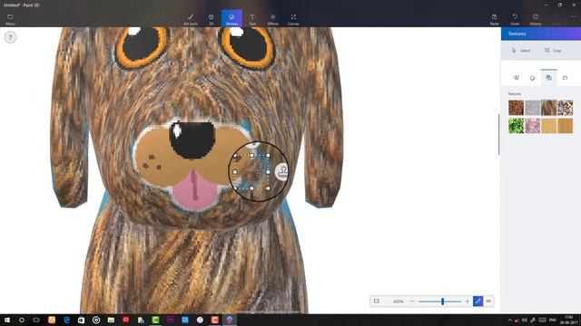Pick the gray concrete texture thumbnail

click(533, 108)
